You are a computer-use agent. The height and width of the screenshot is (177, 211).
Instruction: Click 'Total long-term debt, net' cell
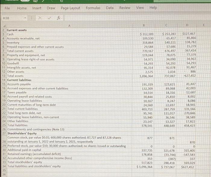(69, 113)
